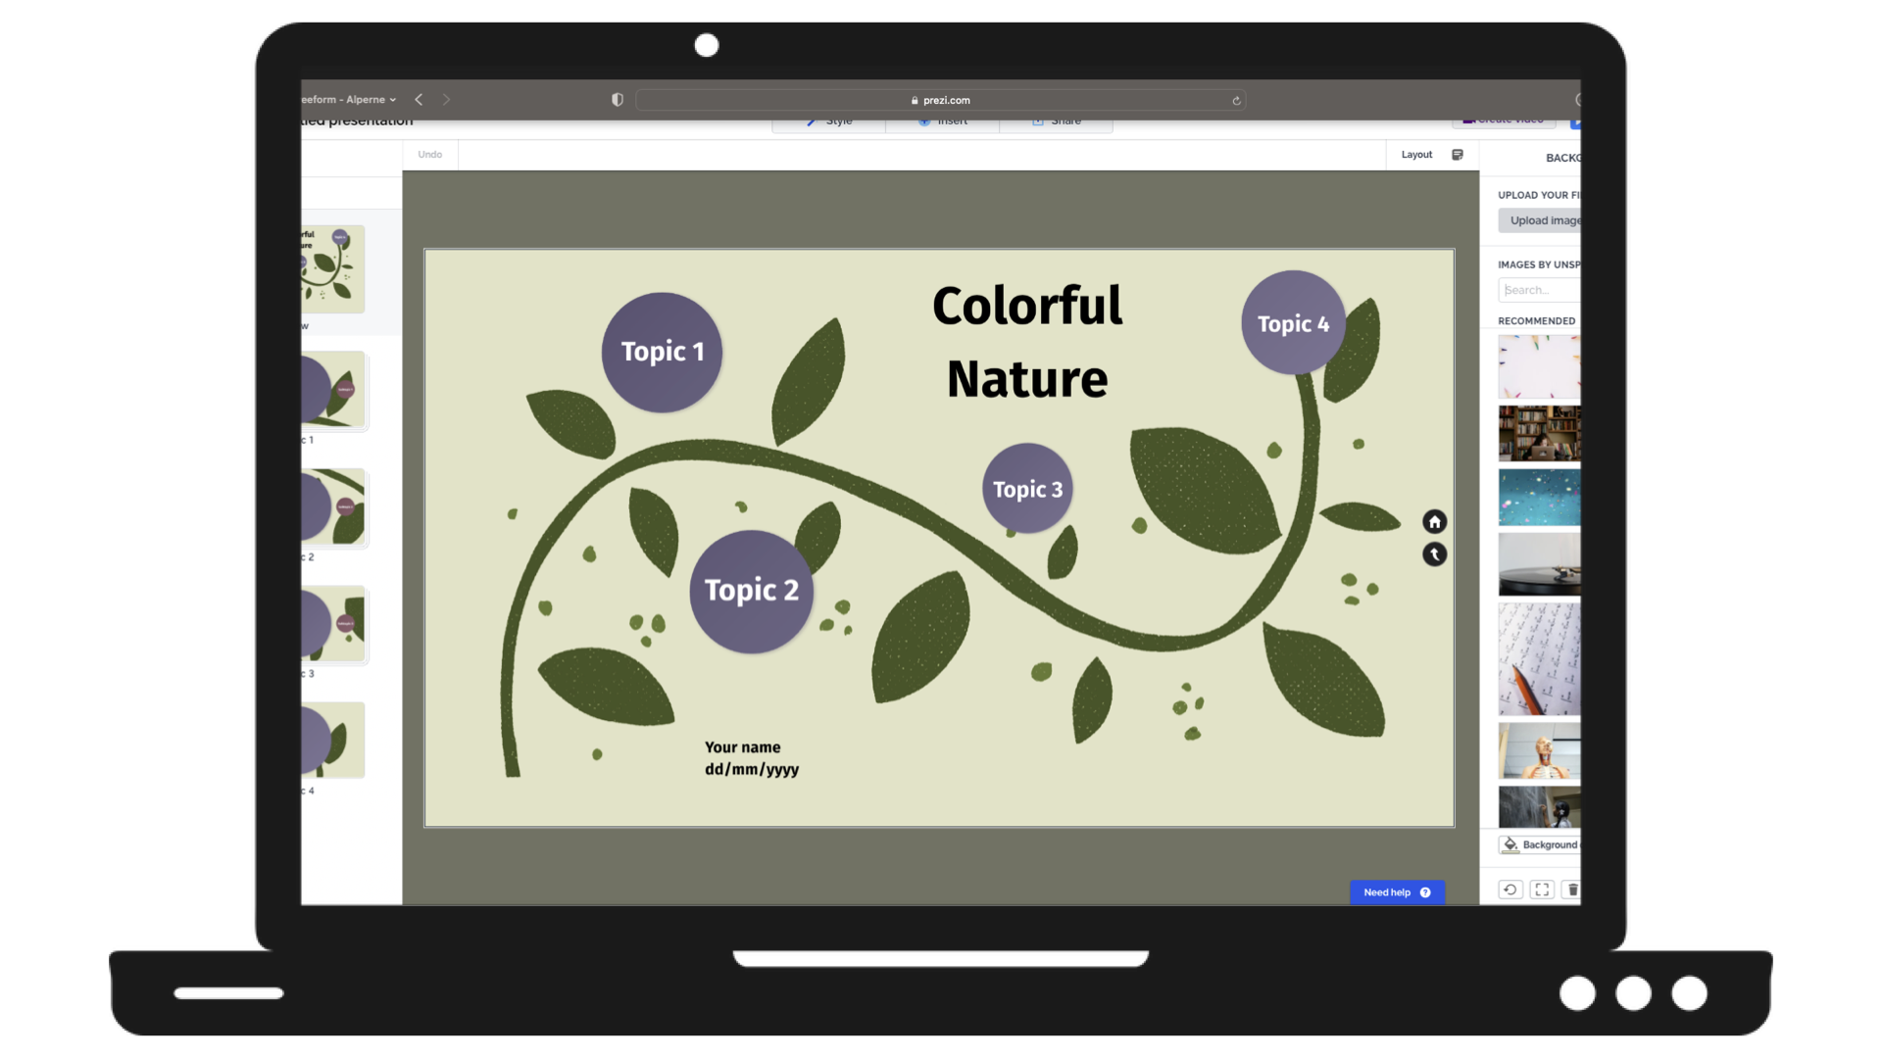1882x1058 pixels.
Task: Select the colored pencils recommended image
Action: click(x=1539, y=366)
